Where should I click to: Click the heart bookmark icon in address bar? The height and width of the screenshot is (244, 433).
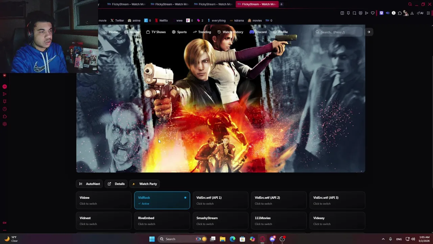pos(373,13)
